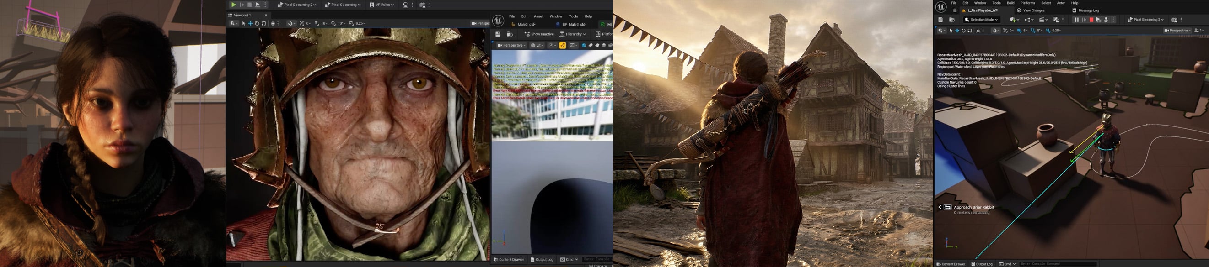
Task: Open the Pixel Streaming dropdown
Action: (343, 5)
